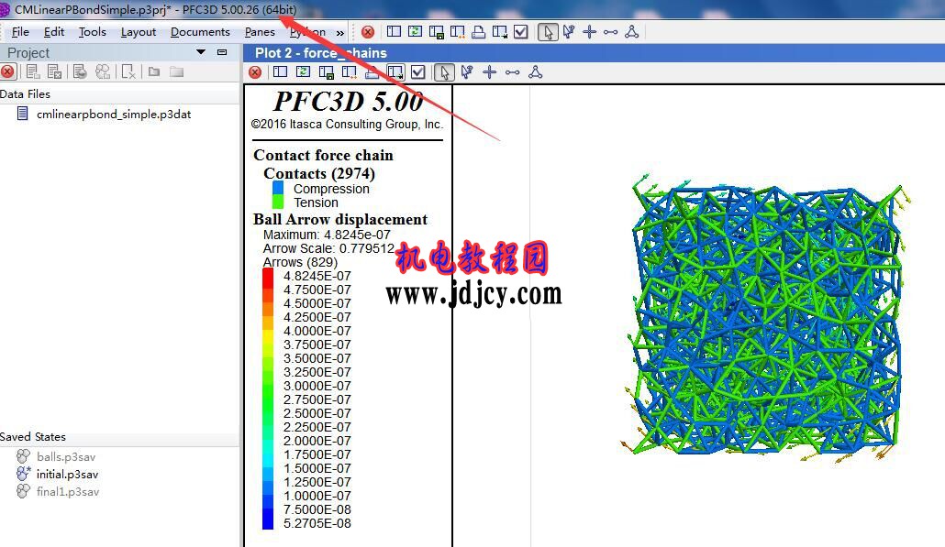Screen dimensions: 945x547
Task: Toggle control panel icon in main toolbar
Action: [x=395, y=31]
